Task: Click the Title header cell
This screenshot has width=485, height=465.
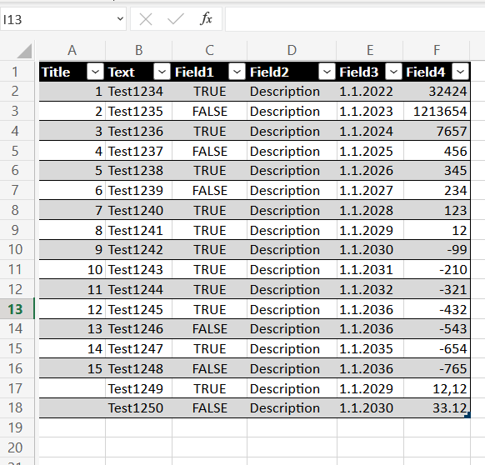Action: [x=72, y=72]
